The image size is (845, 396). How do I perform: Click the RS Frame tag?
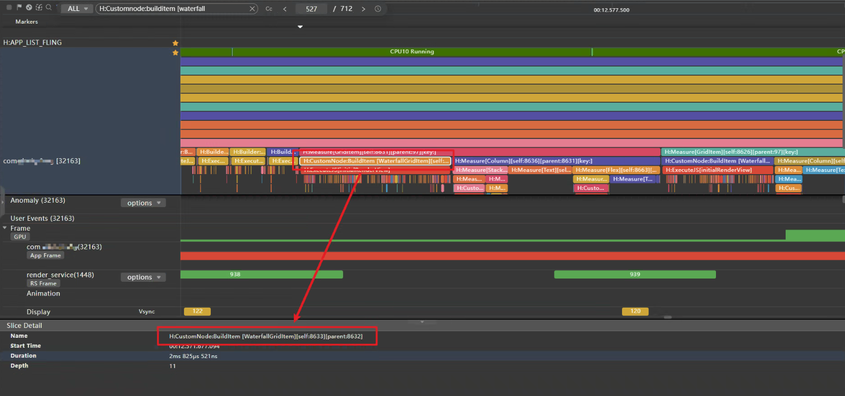pyautogui.click(x=43, y=283)
